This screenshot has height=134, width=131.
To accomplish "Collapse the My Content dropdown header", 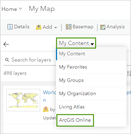I will tap(76, 43).
